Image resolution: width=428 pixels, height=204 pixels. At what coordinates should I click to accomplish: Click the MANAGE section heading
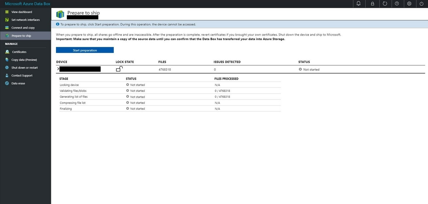click(x=11, y=44)
